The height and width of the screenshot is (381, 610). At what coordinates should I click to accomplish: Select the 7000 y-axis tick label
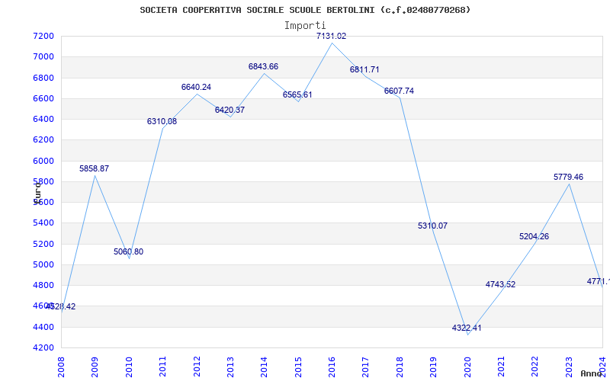pyautogui.click(x=43, y=56)
